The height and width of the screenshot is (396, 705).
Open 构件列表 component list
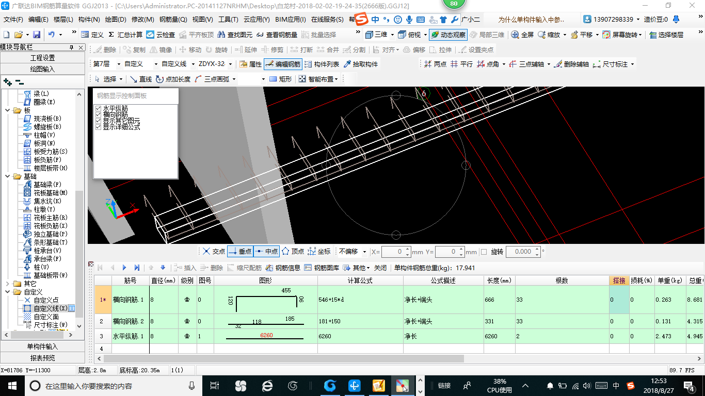[322, 64]
